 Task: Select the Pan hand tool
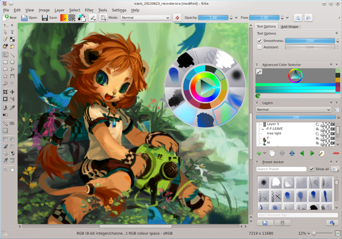(x=12, y=169)
